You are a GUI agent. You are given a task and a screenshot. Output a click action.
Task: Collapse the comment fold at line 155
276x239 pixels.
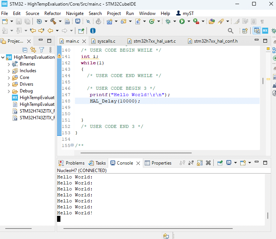coord(72,145)
